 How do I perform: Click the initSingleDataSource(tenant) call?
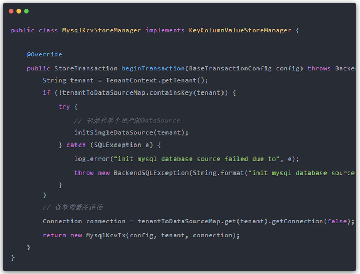coord(132,132)
